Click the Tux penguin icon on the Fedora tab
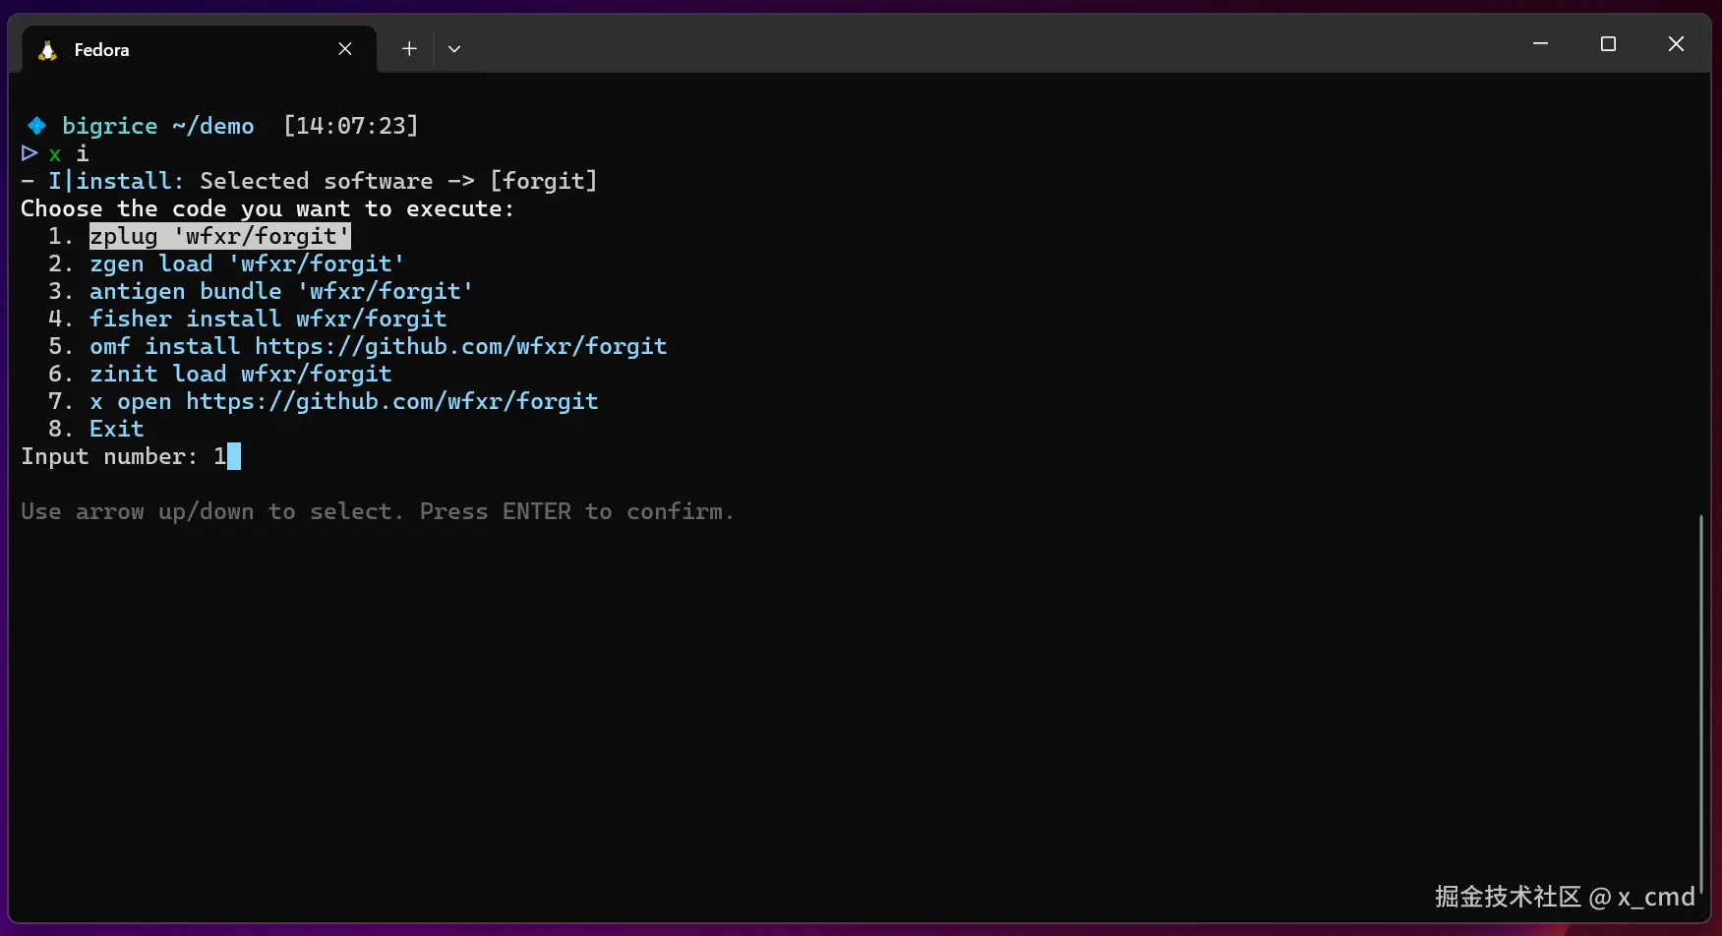This screenshot has width=1722, height=936. click(x=46, y=49)
